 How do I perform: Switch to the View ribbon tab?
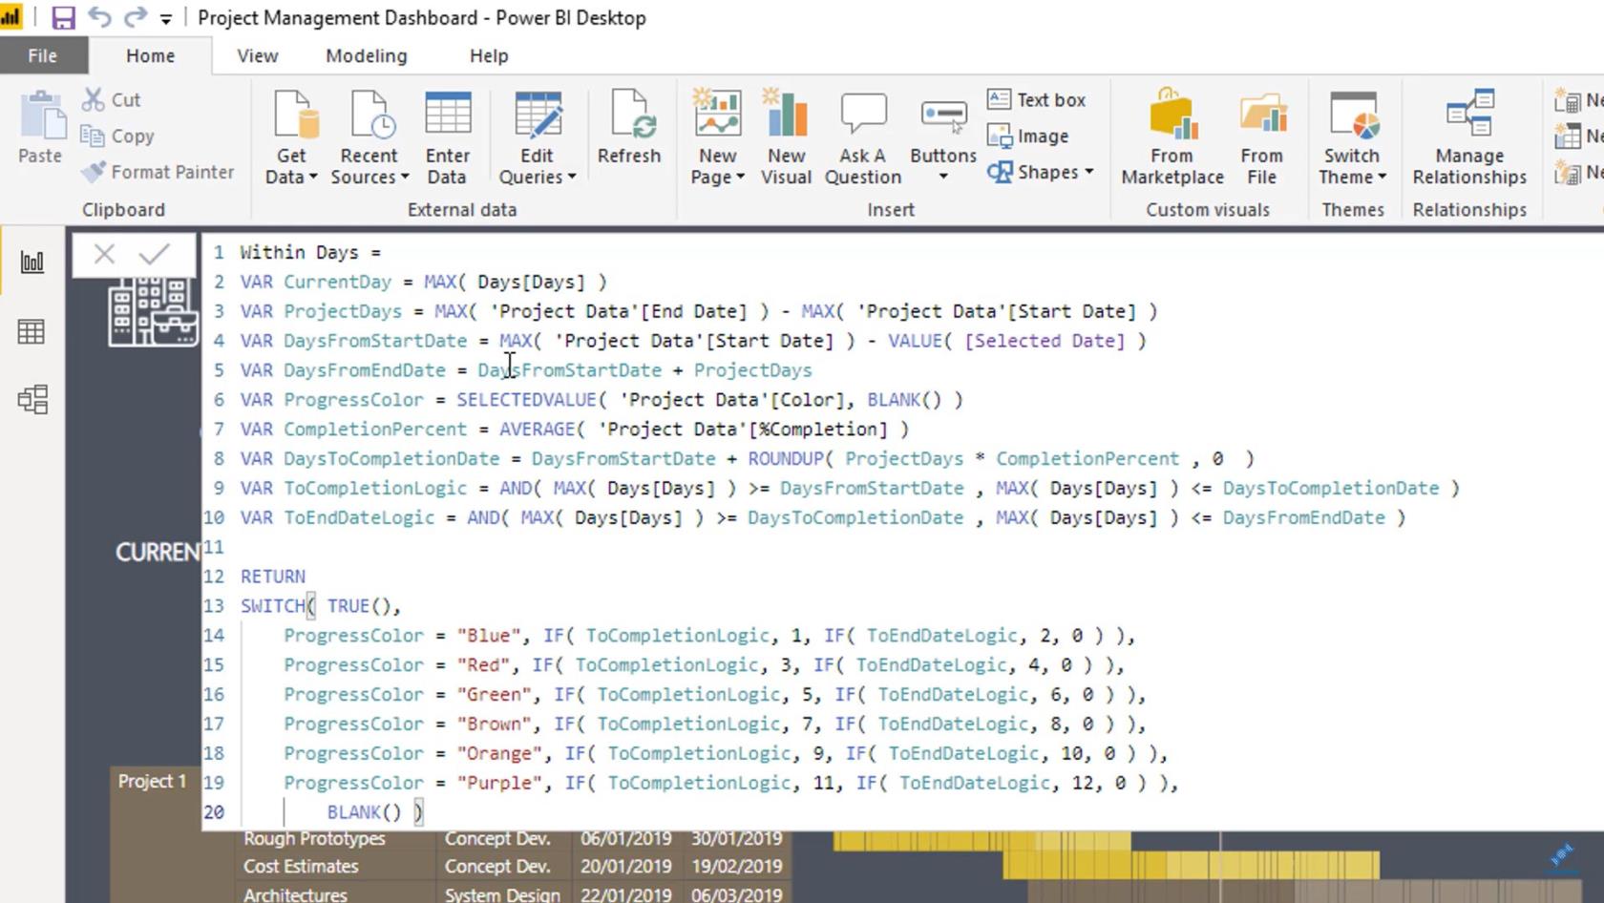258,55
